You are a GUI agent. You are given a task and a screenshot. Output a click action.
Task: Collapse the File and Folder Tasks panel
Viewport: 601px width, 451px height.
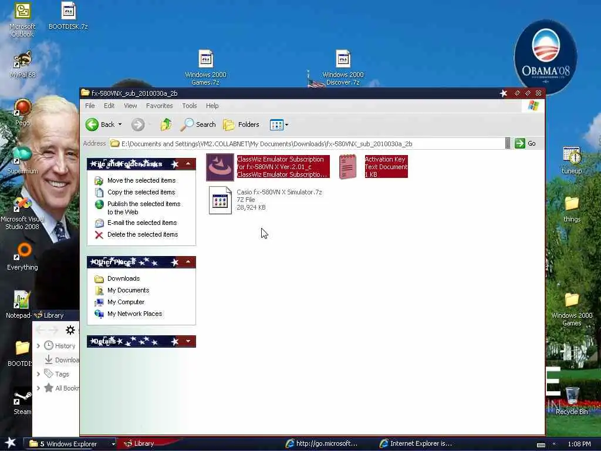(188, 164)
